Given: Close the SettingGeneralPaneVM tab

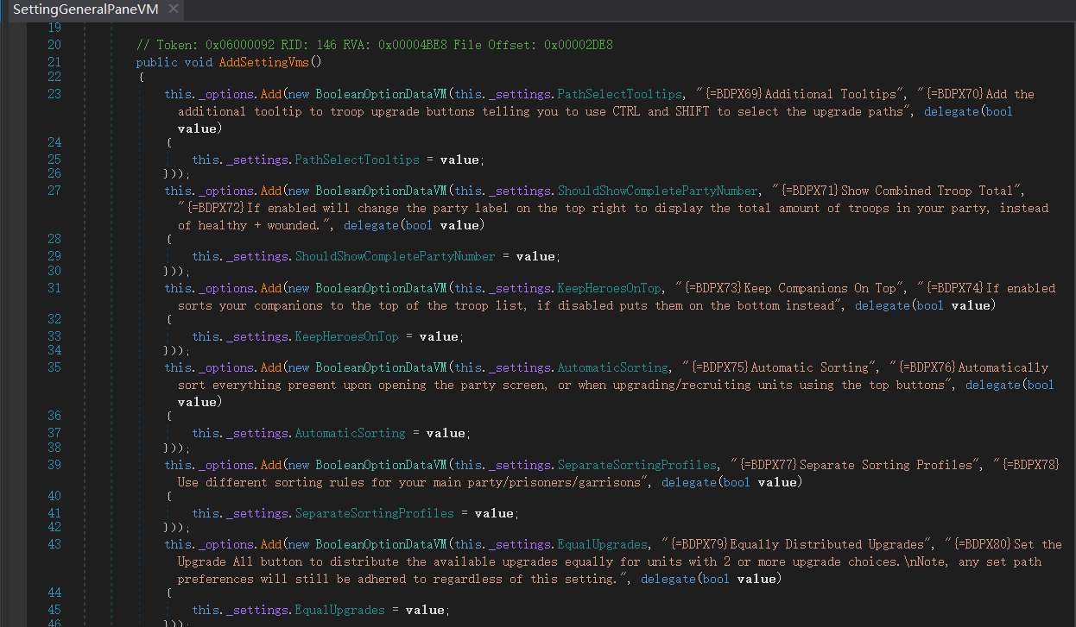Looking at the screenshot, I should point(173,9).
